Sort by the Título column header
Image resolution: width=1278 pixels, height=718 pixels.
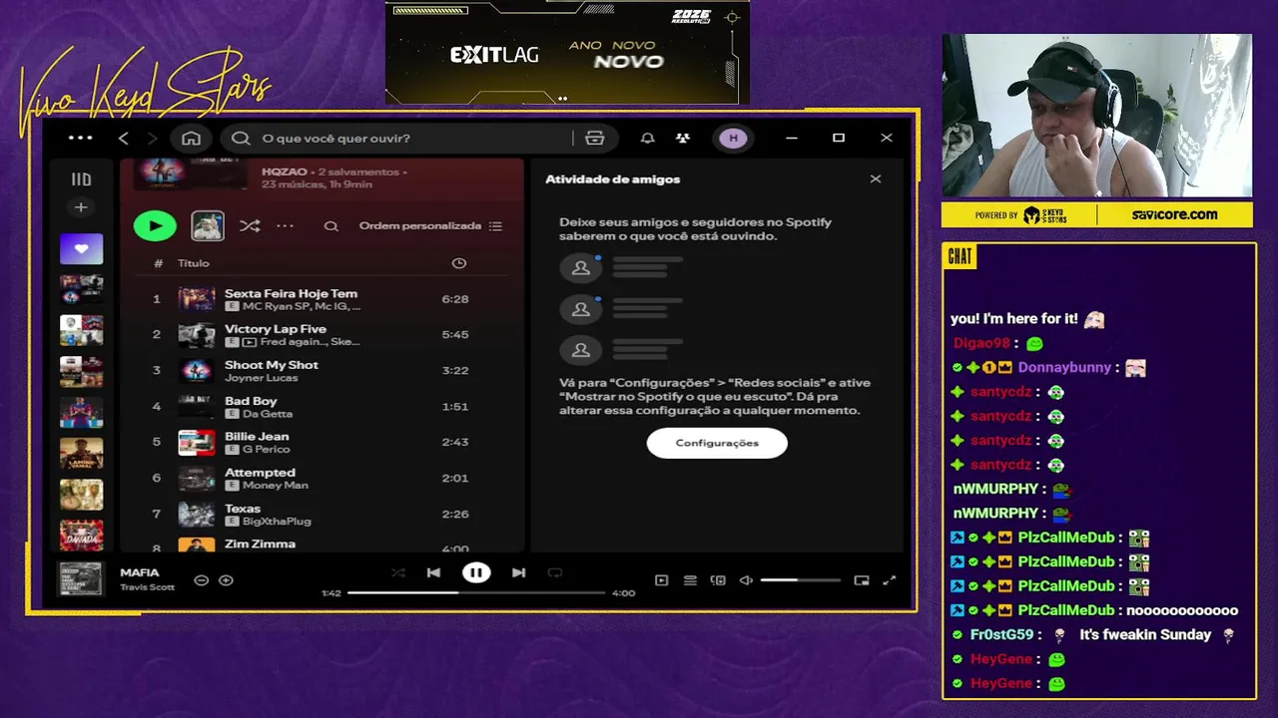click(193, 263)
